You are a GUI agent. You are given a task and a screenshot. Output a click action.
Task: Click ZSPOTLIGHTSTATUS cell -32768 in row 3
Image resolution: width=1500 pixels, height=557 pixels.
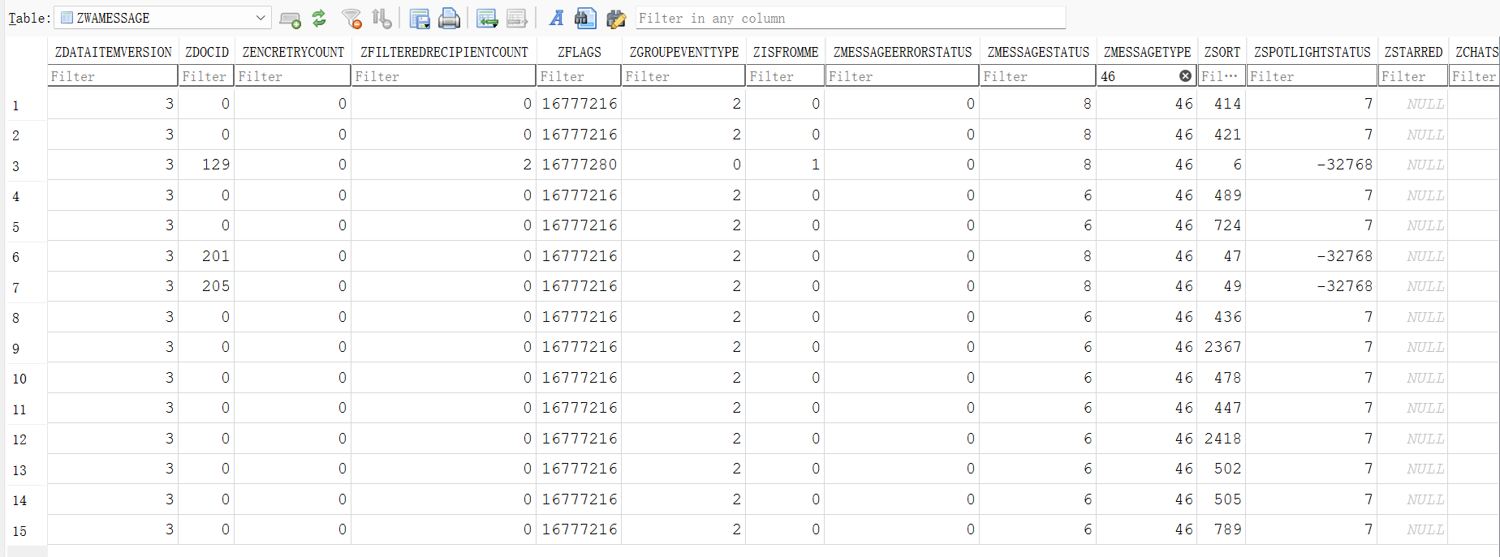click(1312, 165)
